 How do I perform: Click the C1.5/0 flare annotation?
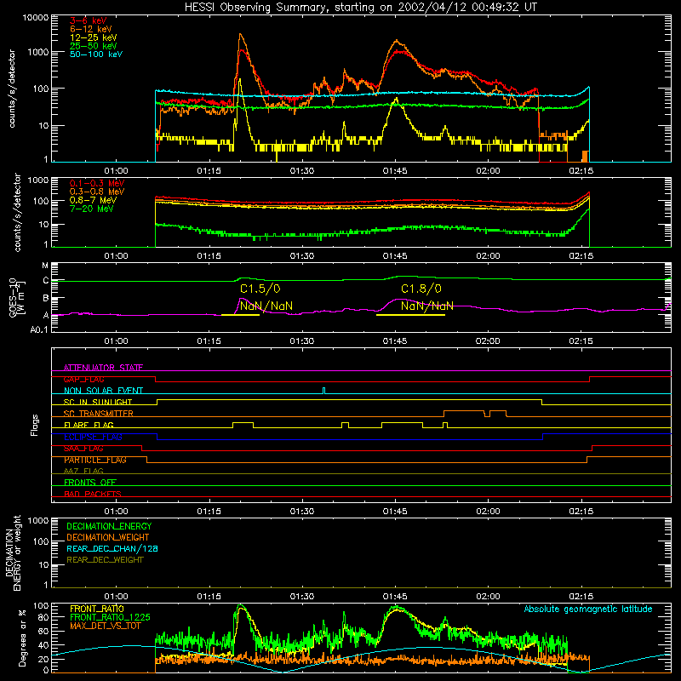pos(260,289)
